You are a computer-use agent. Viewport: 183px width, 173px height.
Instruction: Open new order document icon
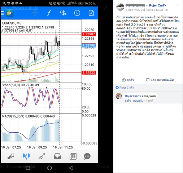pos(91,13)
